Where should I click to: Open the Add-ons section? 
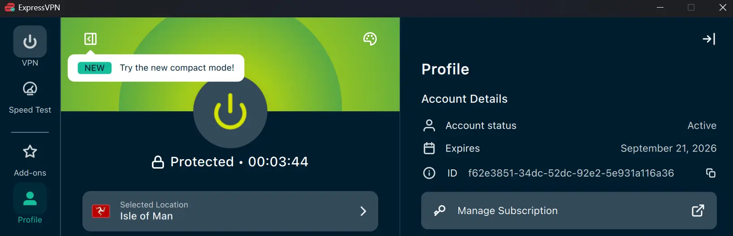[30, 160]
